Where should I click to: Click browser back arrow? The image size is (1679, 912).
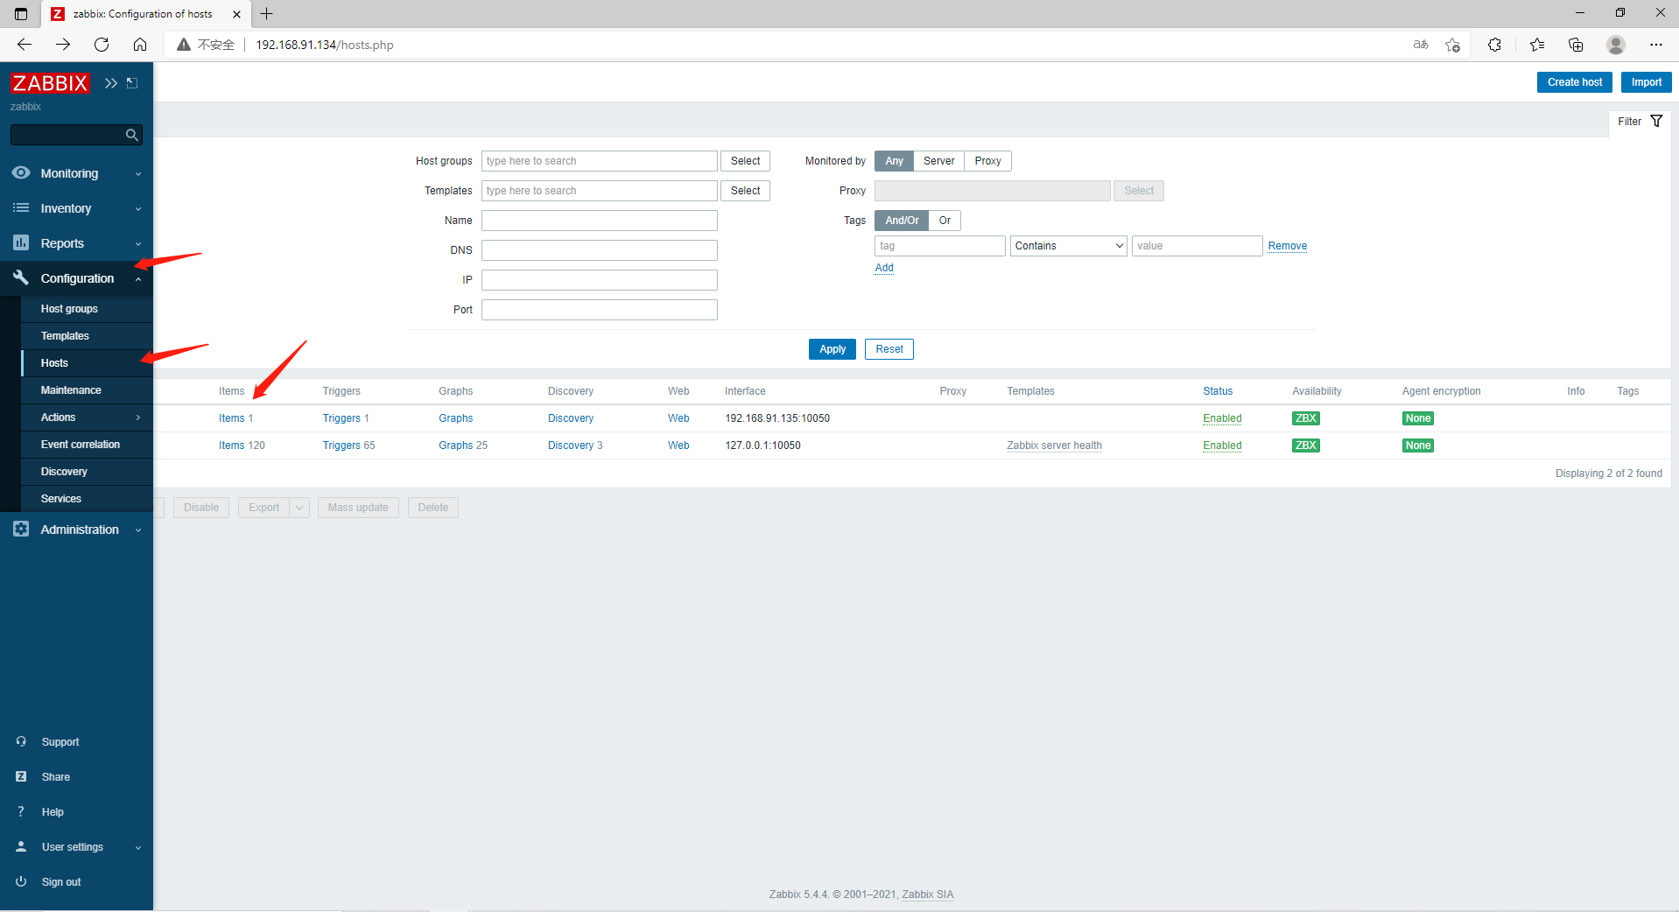click(25, 45)
